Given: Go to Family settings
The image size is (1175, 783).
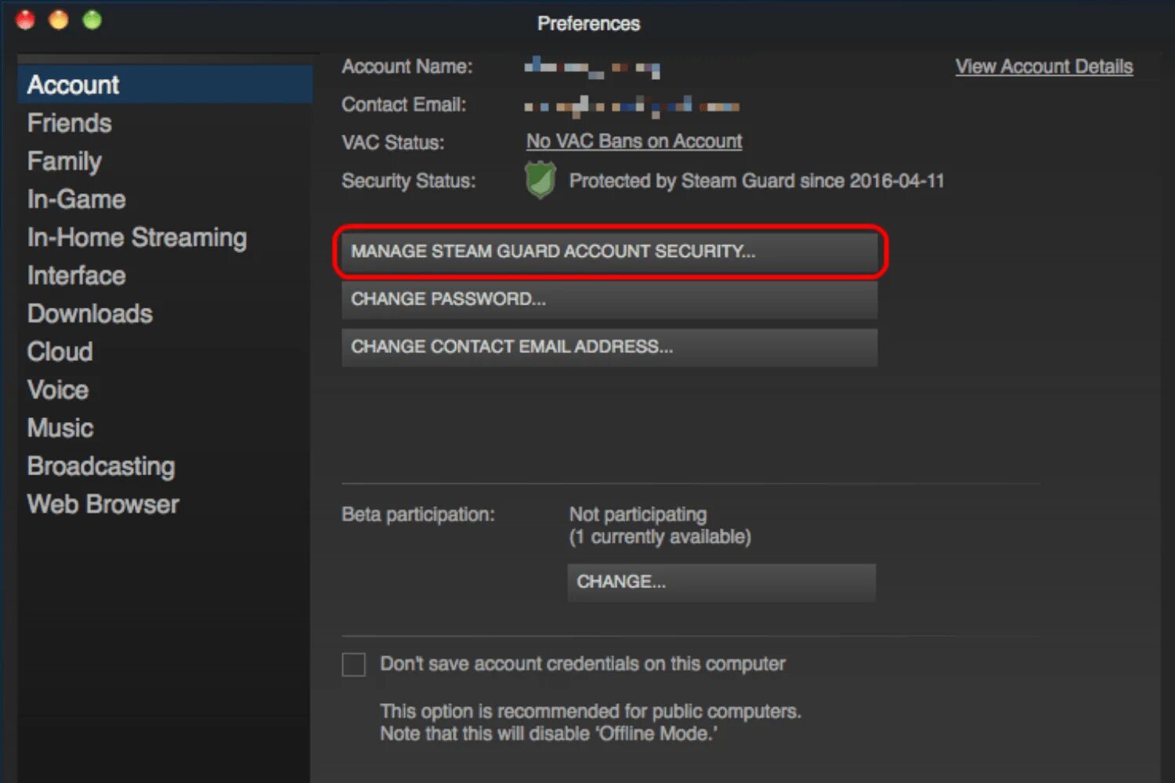Looking at the screenshot, I should click(x=64, y=161).
